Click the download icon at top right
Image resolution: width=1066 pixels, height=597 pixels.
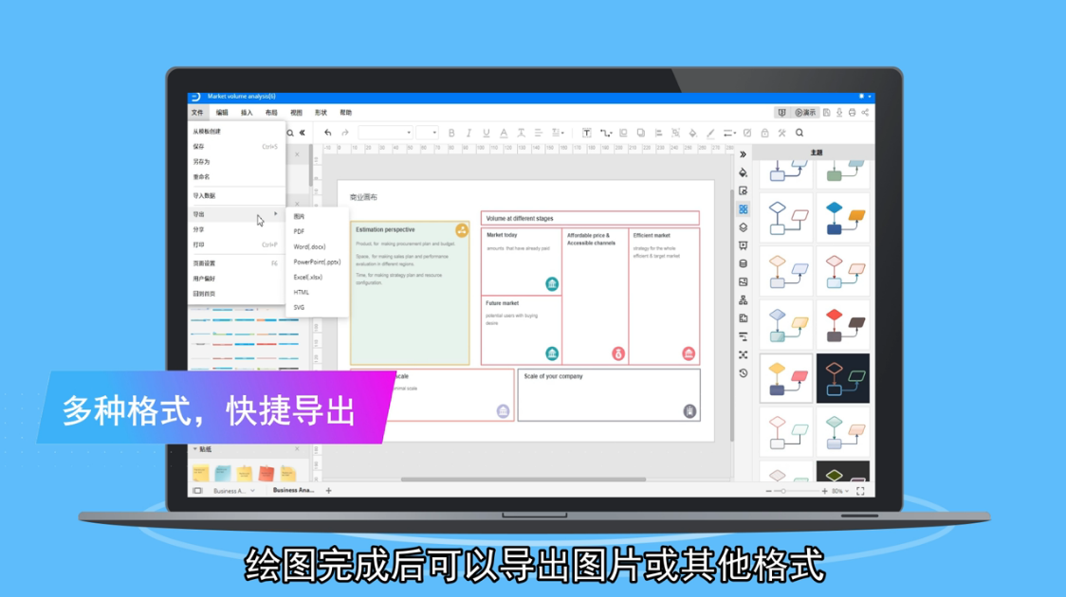839,113
